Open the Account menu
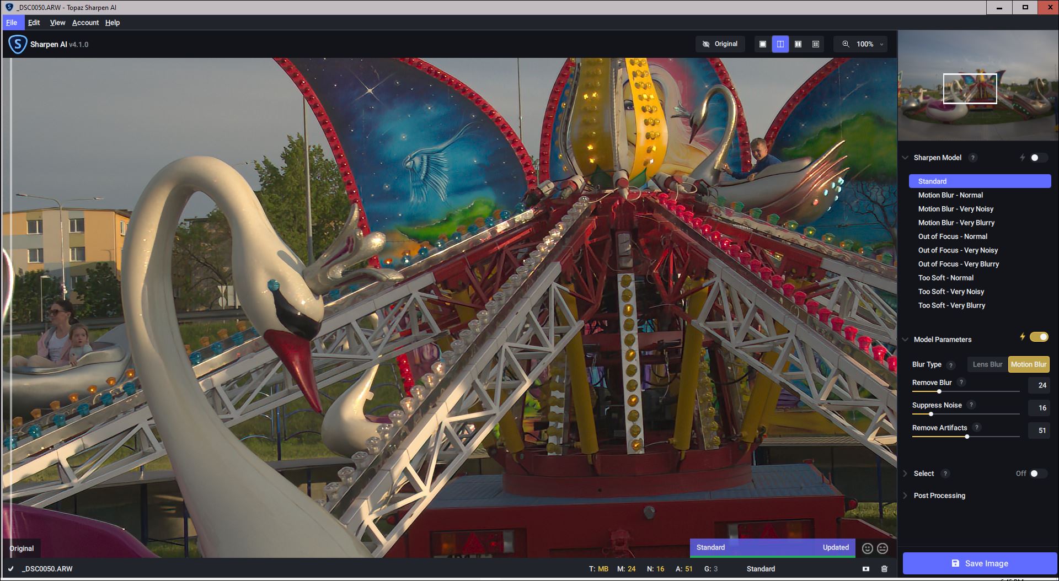The width and height of the screenshot is (1059, 581). (x=85, y=23)
